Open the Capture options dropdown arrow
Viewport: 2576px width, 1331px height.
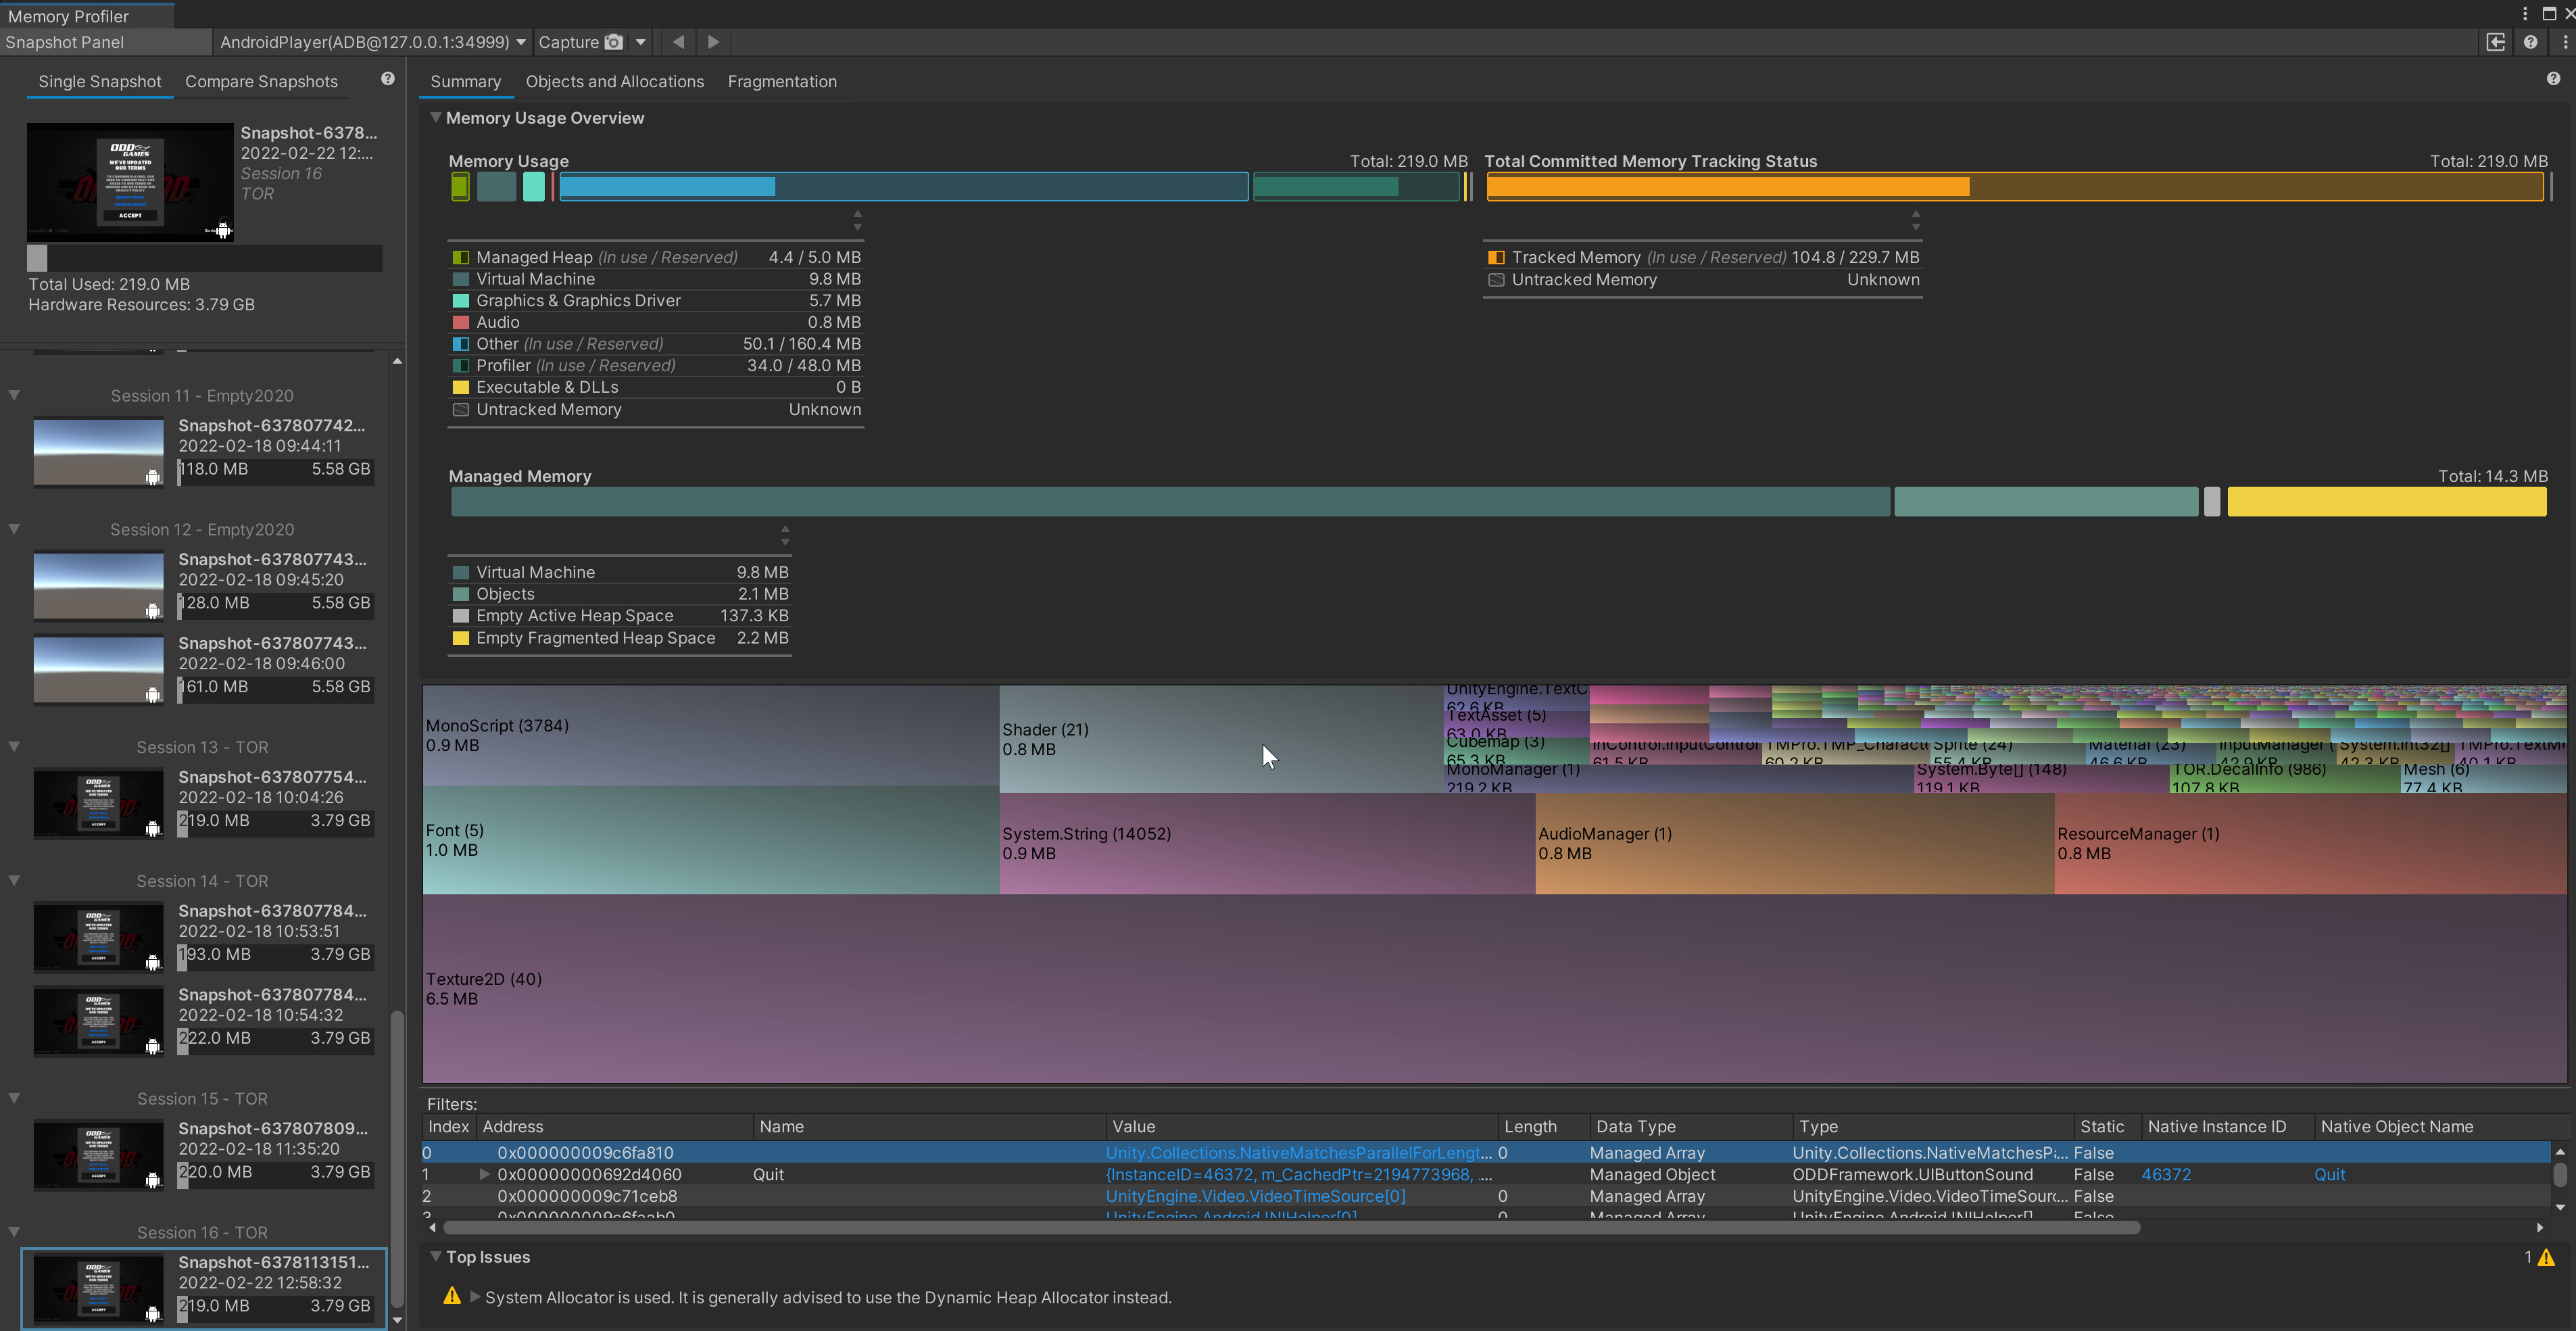[x=641, y=42]
